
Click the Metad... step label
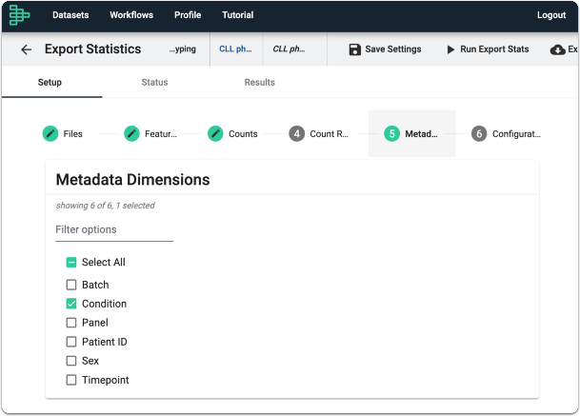point(421,134)
